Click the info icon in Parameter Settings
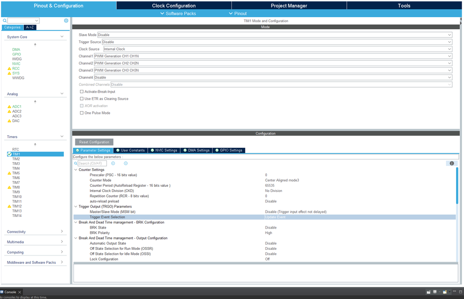This screenshot has height=299, width=464. tap(451, 163)
